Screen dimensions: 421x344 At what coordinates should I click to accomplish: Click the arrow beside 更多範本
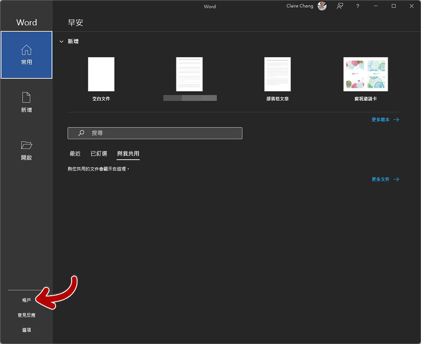(x=396, y=119)
